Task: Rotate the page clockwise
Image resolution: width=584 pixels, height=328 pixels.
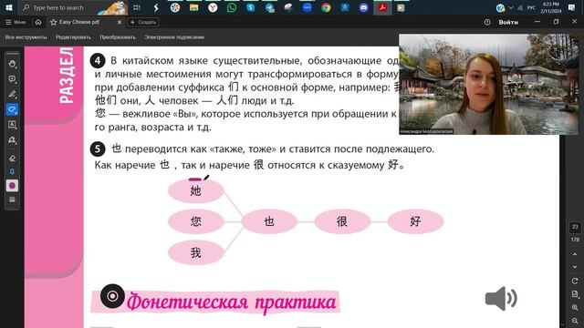Action: pyautogui.click(x=575, y=281)
